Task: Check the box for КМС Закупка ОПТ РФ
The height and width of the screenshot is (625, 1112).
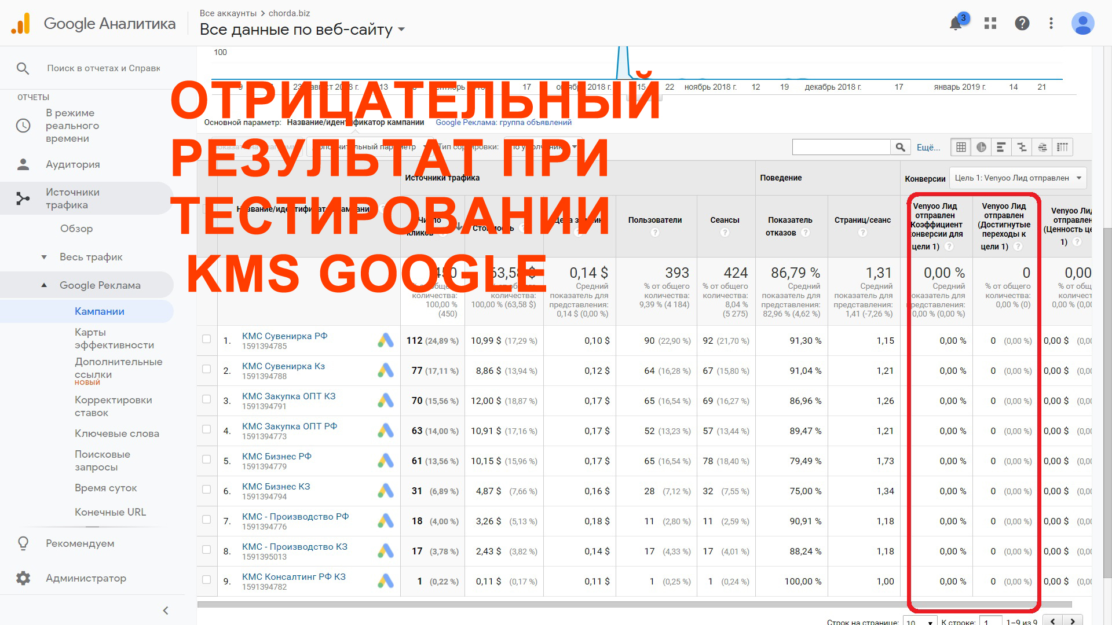Action: coord(206,429)
